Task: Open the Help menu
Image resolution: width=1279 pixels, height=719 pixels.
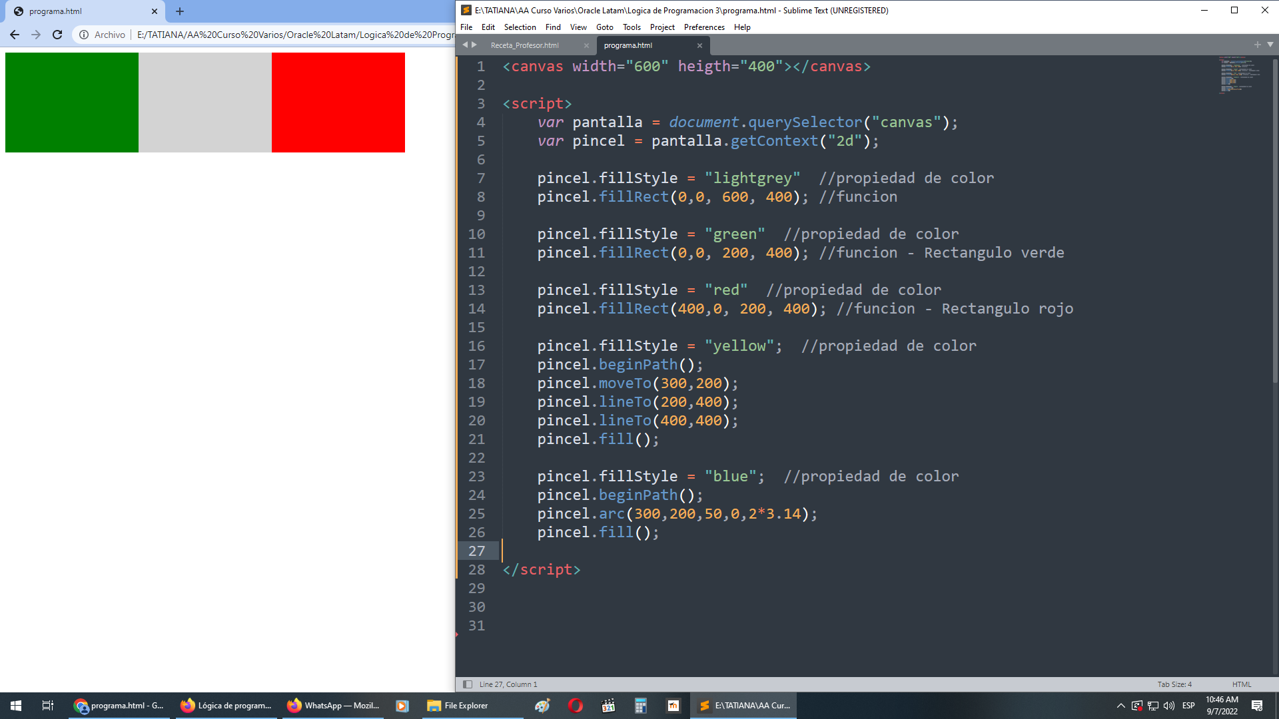Action: point(742,27)
